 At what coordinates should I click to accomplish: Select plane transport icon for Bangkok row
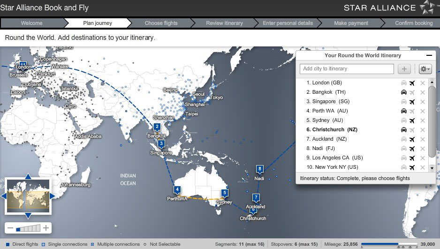[x=412, y=92]
